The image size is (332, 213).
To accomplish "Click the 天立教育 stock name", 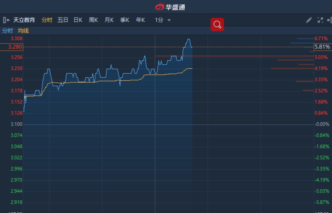I will click(x=24, y=20).
